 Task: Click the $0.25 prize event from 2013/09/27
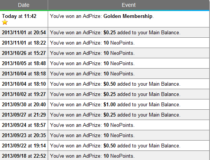tap(115, 115)
